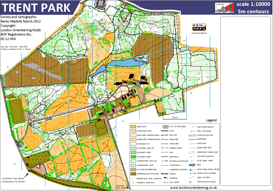Select the car park, hardstanding swatch
This screenshot has height=191, width=273.
pos(133,169)
